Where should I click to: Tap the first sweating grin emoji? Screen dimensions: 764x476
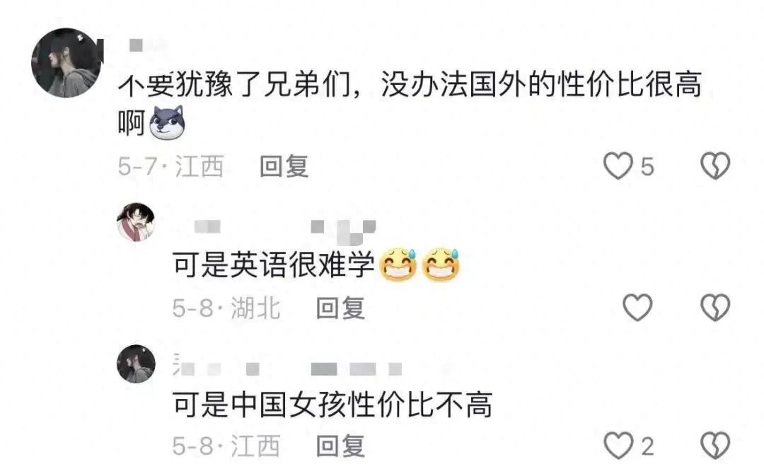tap(398, 265)
